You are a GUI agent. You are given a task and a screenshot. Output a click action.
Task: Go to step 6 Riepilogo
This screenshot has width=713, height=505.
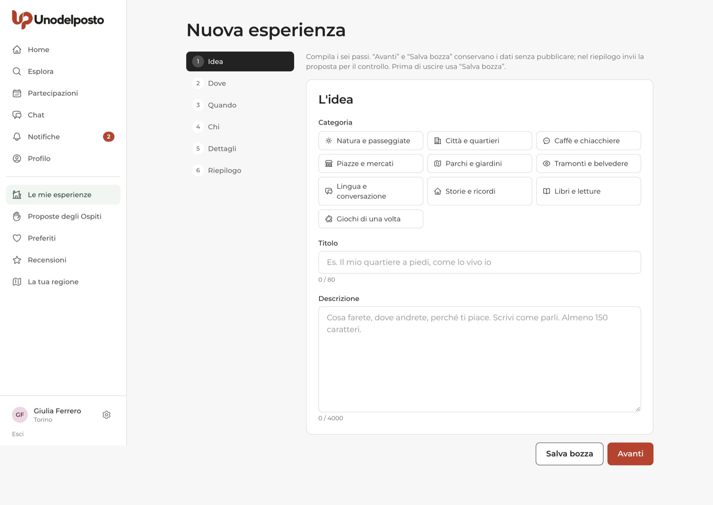coord(240,171)
